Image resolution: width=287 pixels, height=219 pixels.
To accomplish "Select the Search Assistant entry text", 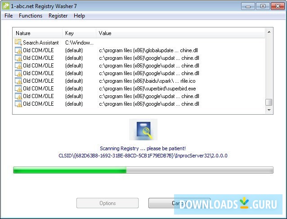I will 41,43.
